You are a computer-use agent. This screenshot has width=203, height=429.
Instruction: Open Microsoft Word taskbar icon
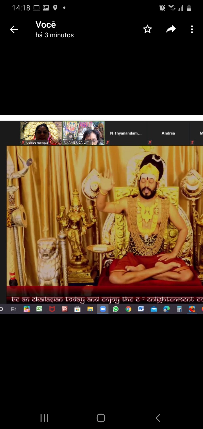141,309
